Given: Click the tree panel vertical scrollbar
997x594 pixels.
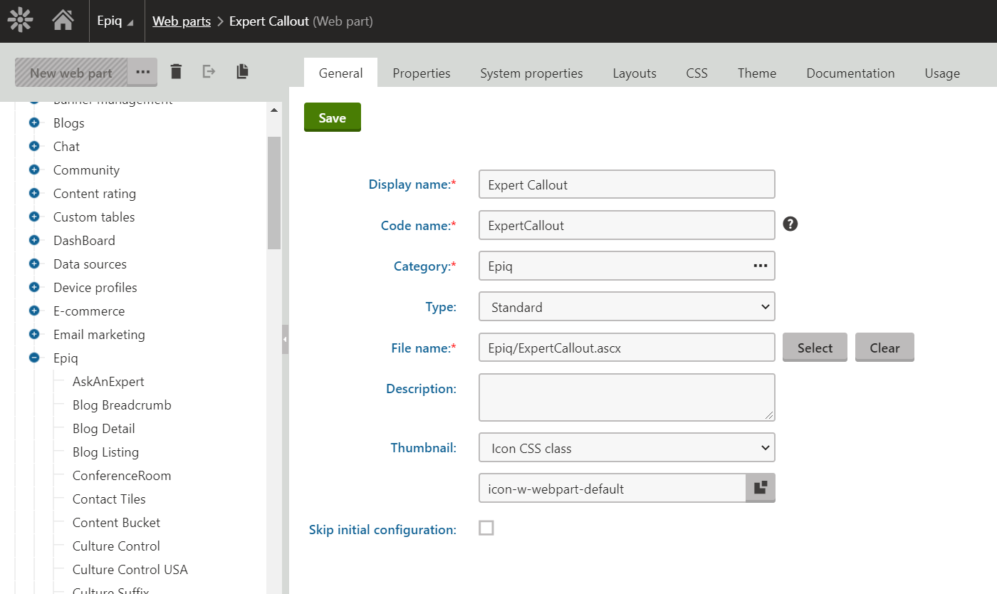Looking at the screenshot, I should (274, 192).
